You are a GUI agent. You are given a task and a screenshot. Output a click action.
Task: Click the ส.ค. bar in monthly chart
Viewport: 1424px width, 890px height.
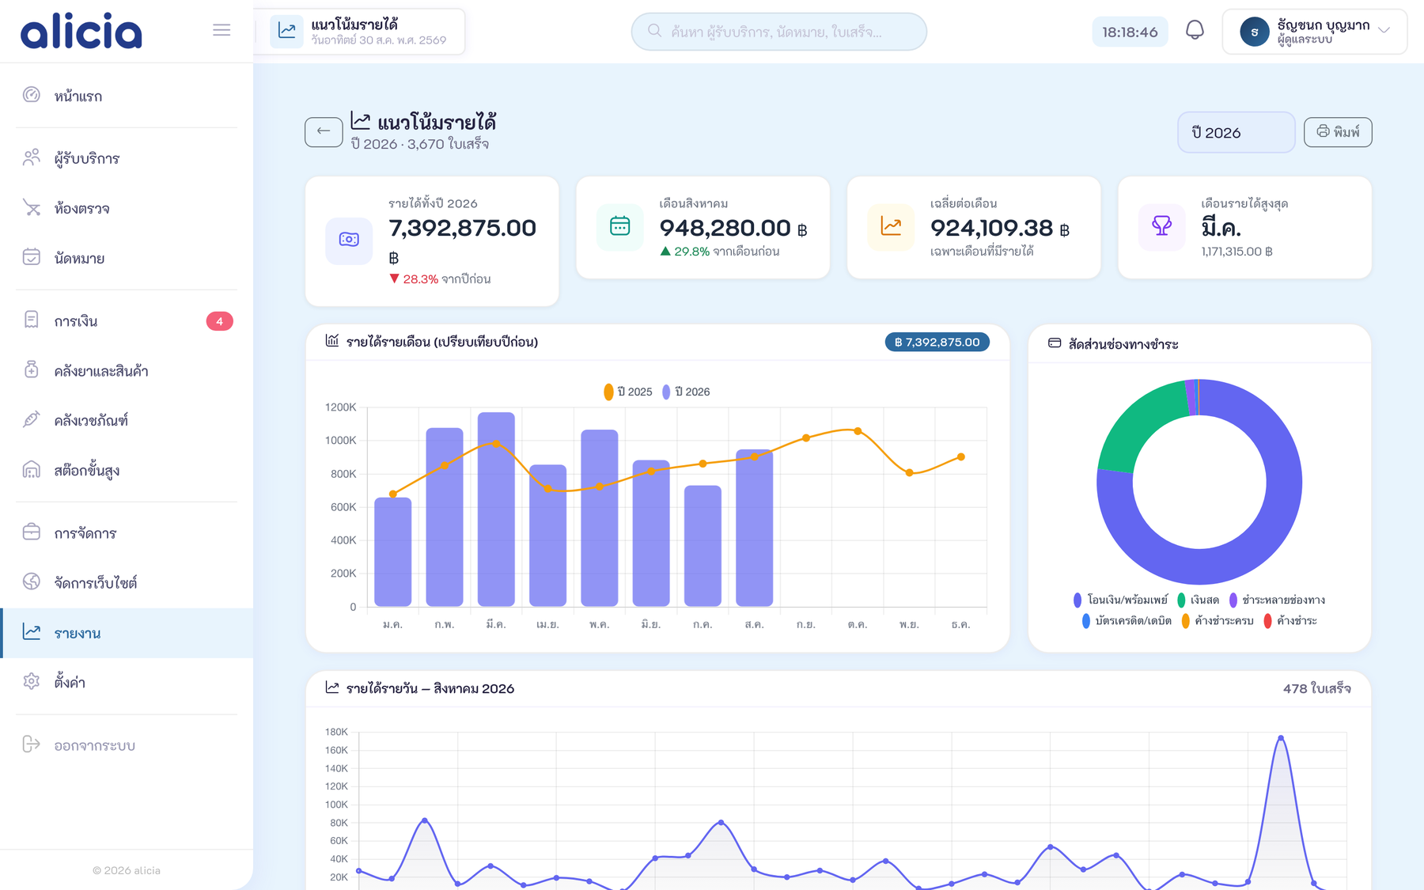coord(754,528)
